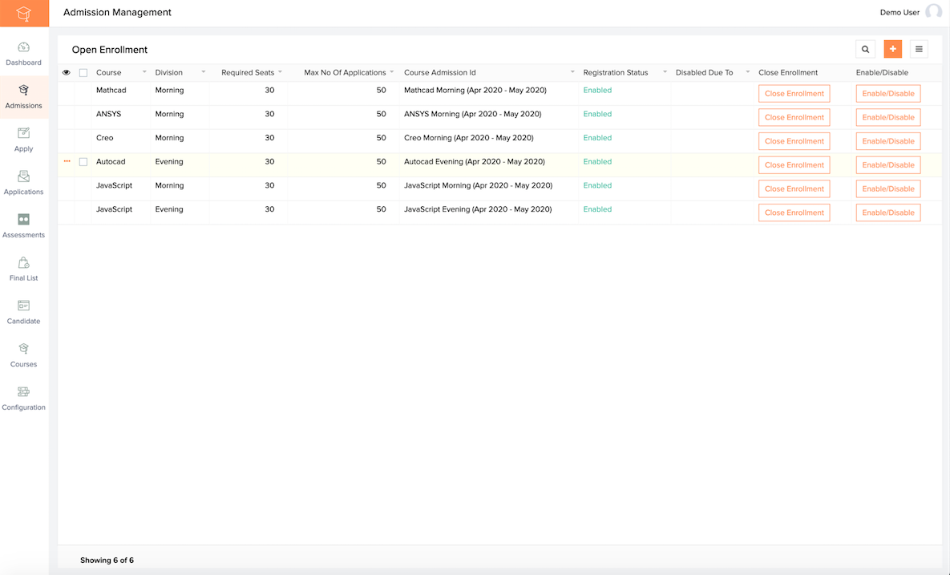950x575 pixels.
Task: Click Mathcad Morning admission id cell
Action: [475, 91]
